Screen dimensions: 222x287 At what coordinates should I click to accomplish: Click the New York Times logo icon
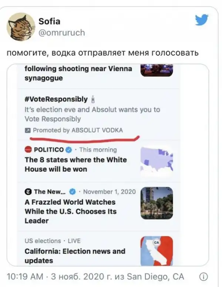pyautogui.click(x=28, y=192)
